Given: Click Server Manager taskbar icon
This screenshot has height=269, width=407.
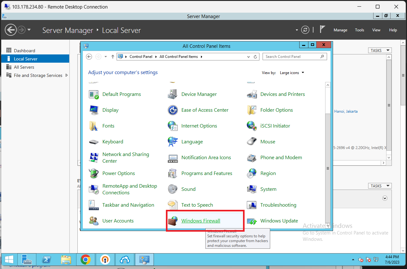Looking at the screenshot, I should [x=27, y=260].
